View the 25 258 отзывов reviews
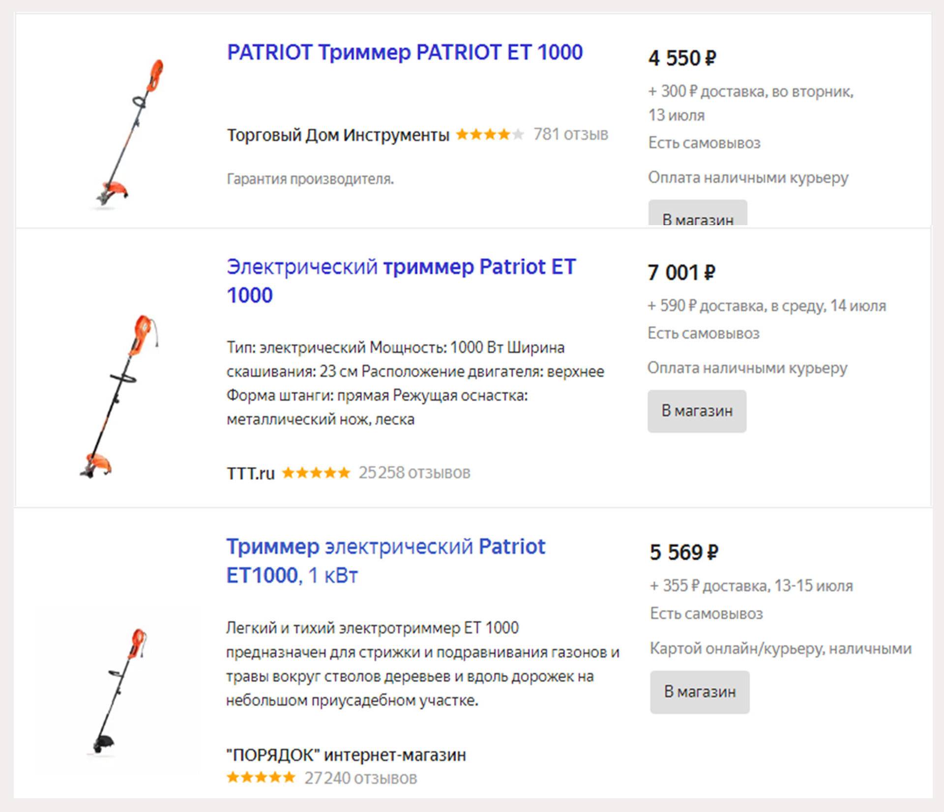Viewport: 944px width, 812px height. coord(414,473)
